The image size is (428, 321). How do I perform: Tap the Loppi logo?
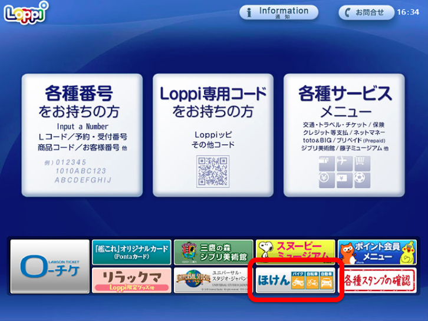click(x=26, y=13)
